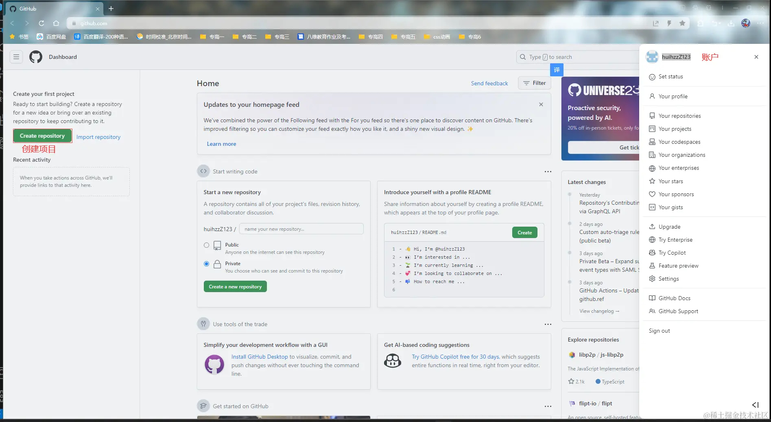Click the search magnifier icon
Image resolution: width=771 pixels, height=422 pixels.
click(523, 57)
